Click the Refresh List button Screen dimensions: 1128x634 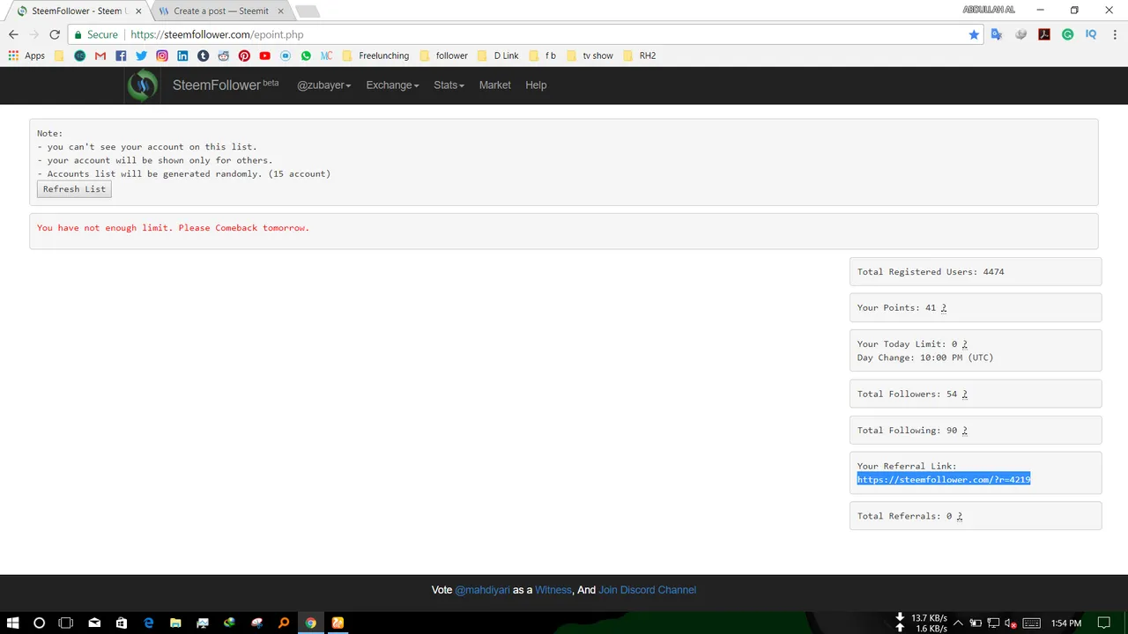tap(74, 189)
